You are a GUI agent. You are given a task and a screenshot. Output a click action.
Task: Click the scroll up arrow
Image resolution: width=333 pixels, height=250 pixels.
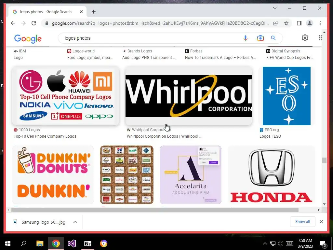tap(324, 32)
